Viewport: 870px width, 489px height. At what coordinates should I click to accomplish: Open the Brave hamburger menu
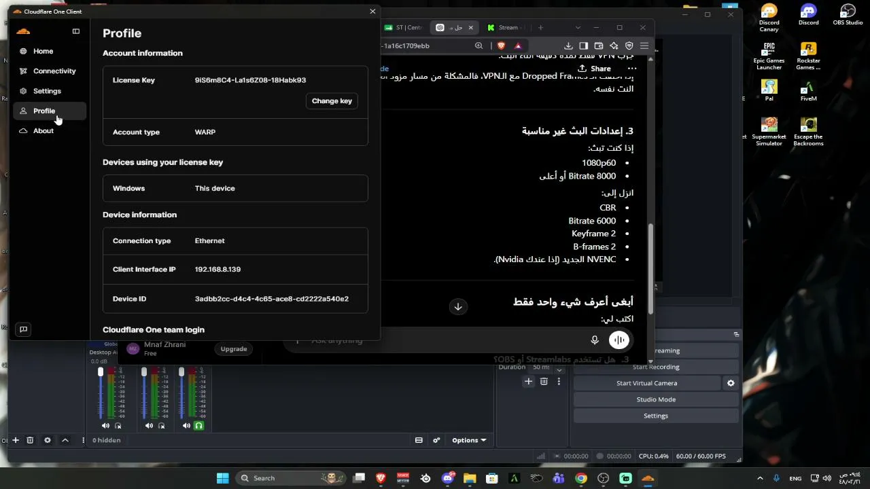tap(644, 46)
